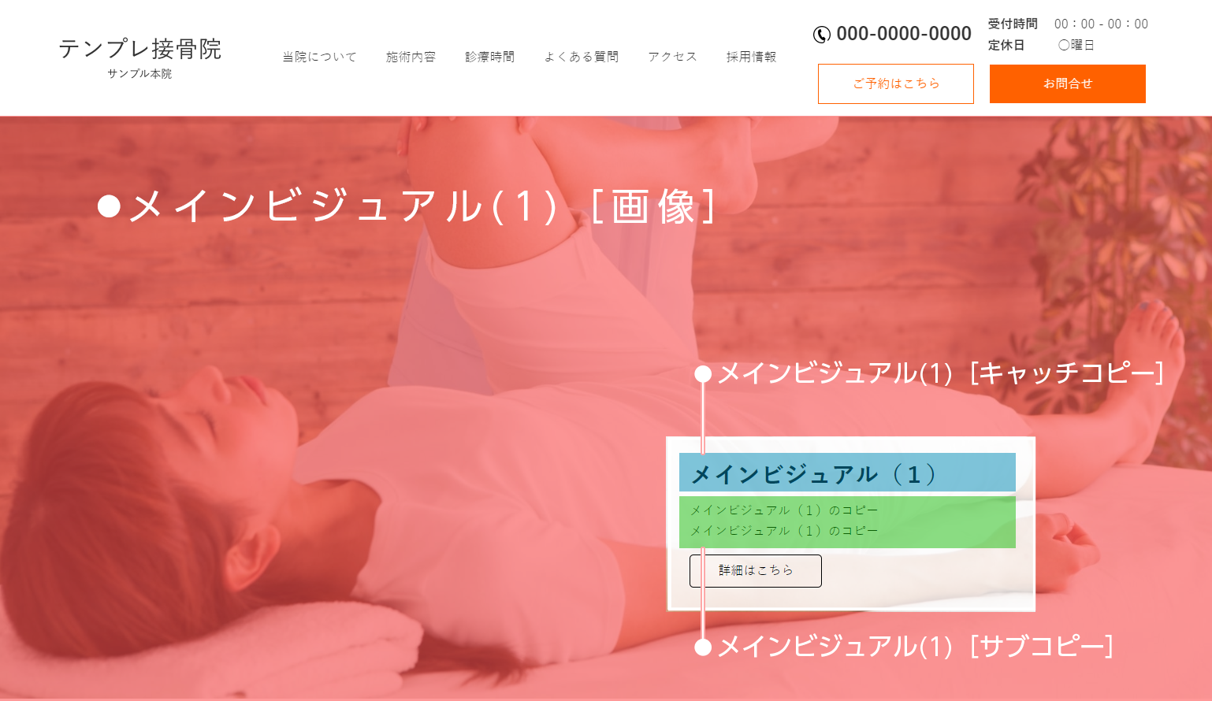Screen dimensions: 1212x701
Task: Open the 施術内容 menu item
Action: pos(411,57)
